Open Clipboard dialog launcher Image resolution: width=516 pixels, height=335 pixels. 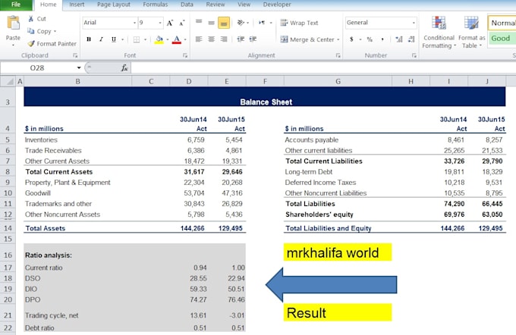pos(75,55)
